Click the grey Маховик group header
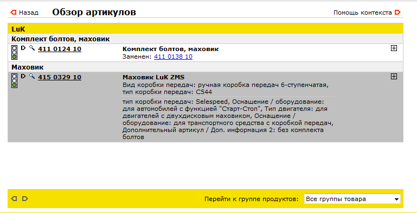 pos(206,67)
